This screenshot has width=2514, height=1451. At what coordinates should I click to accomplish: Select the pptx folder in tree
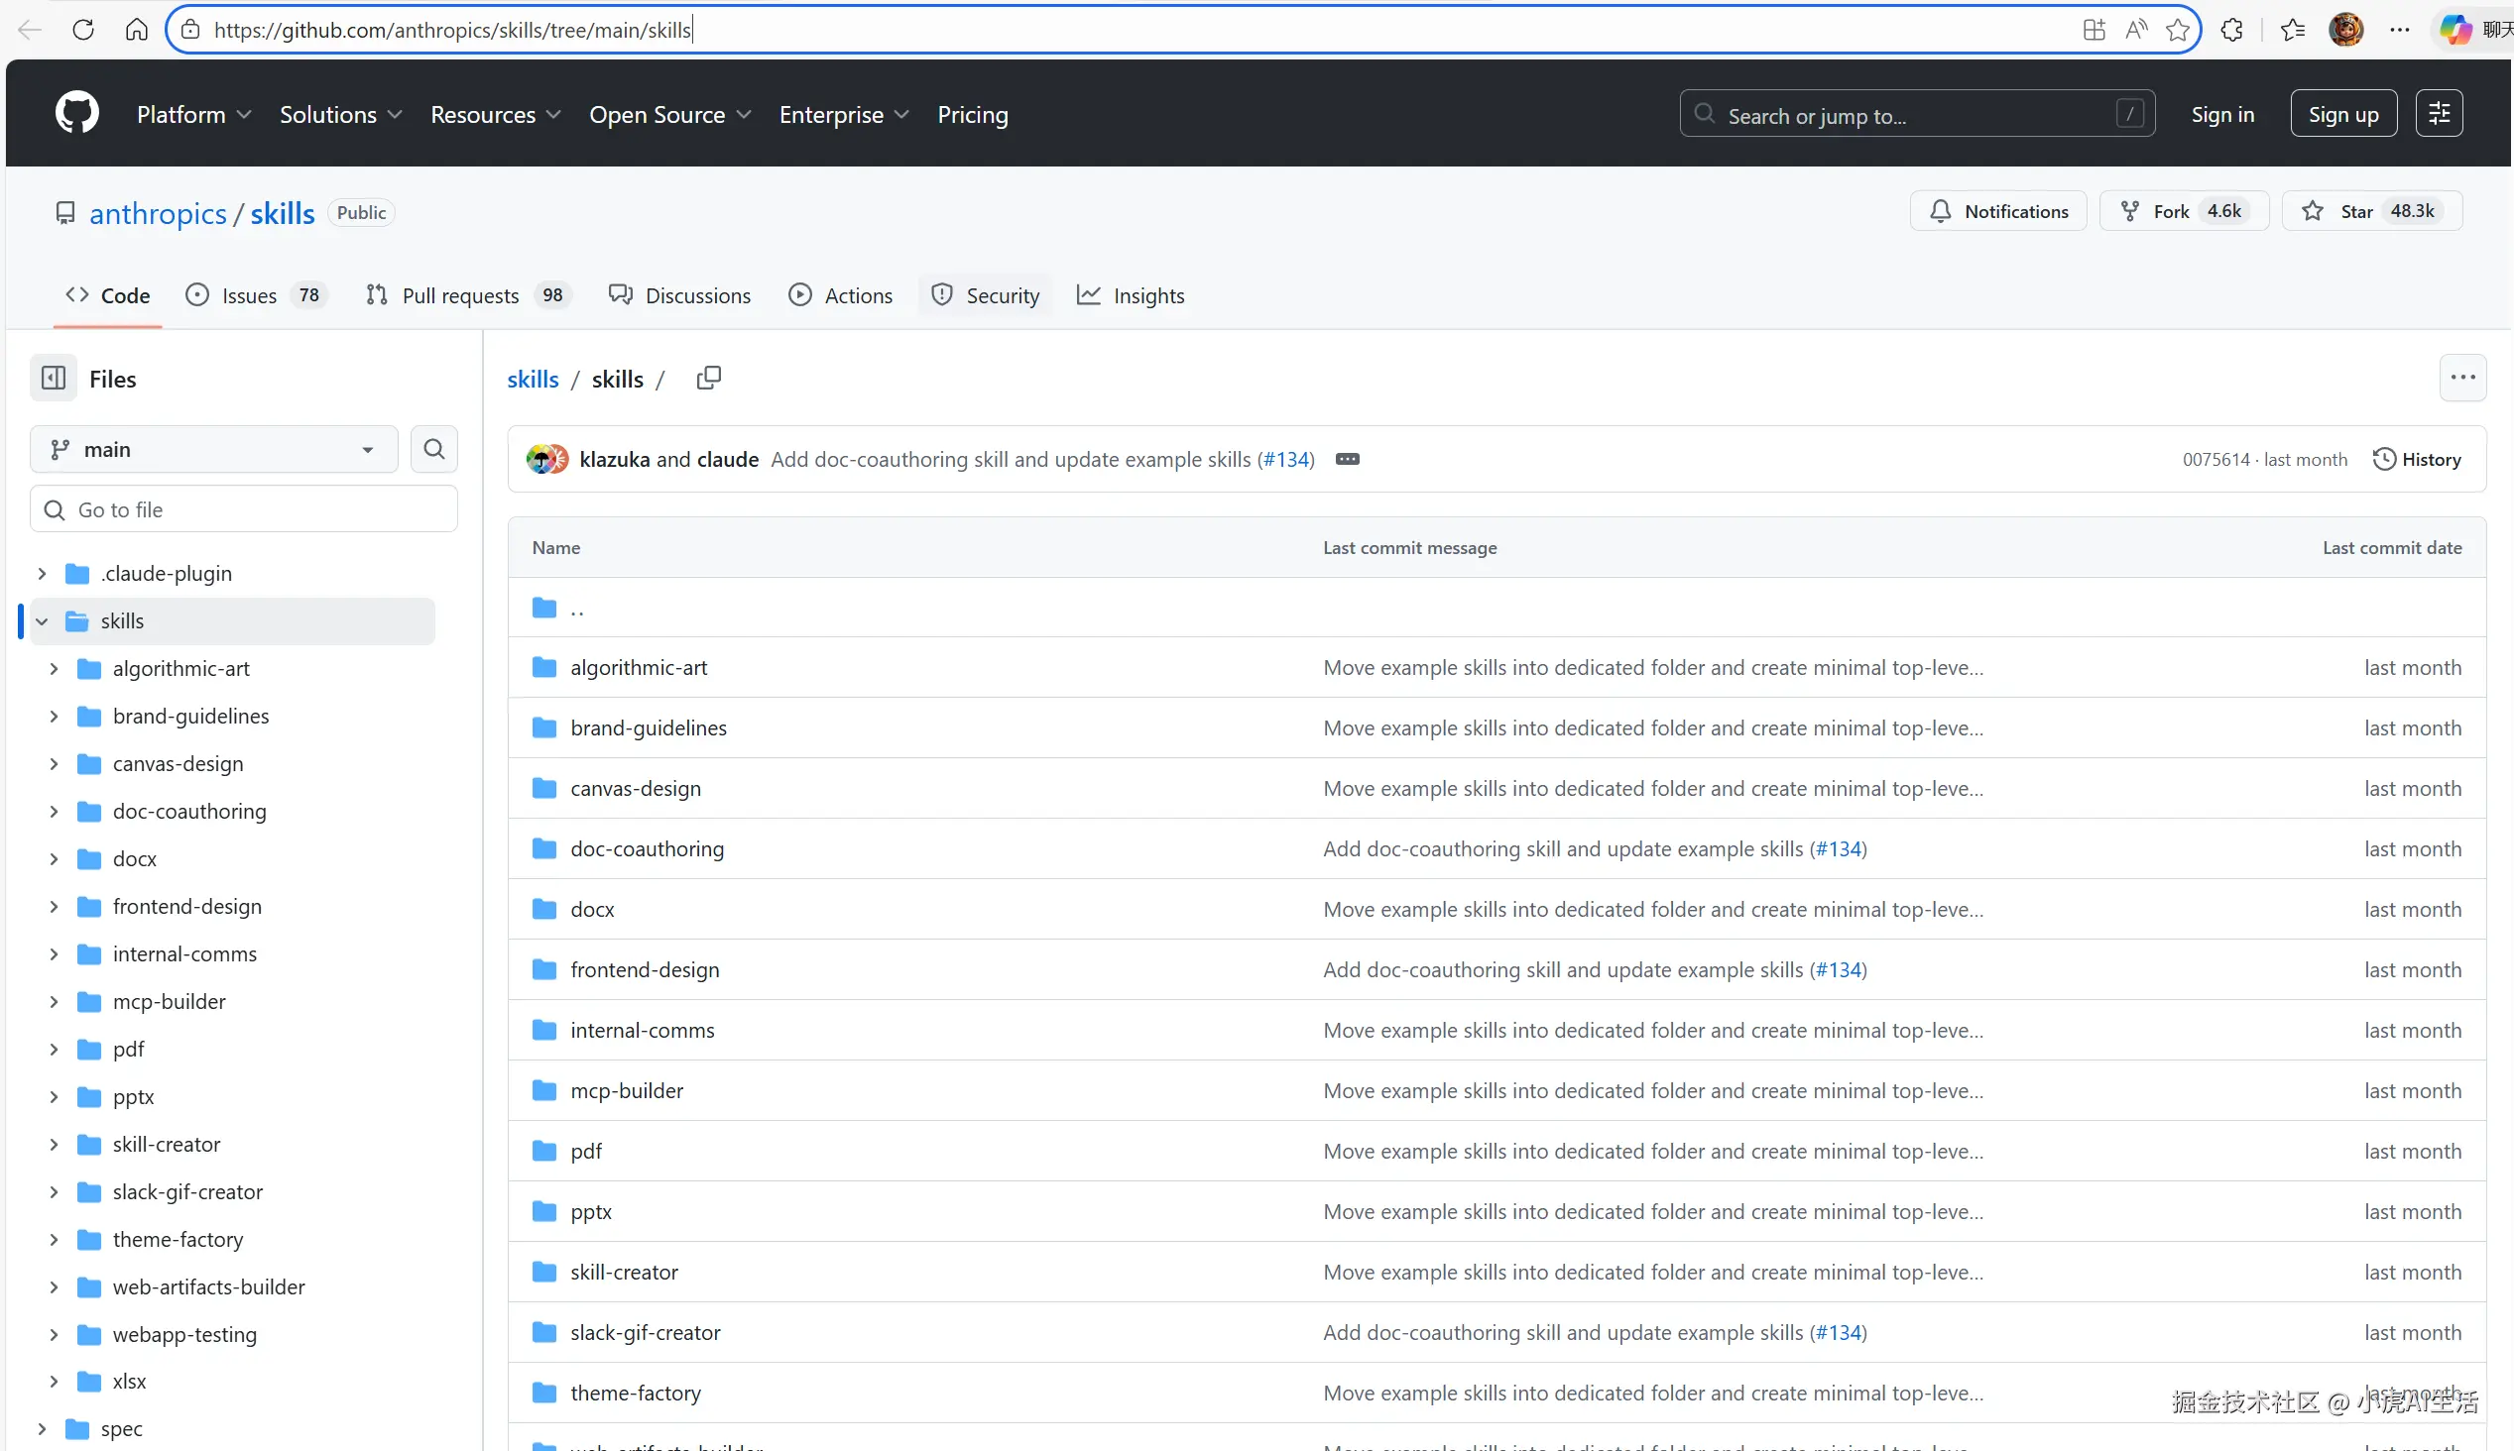tap(133, 1097)
